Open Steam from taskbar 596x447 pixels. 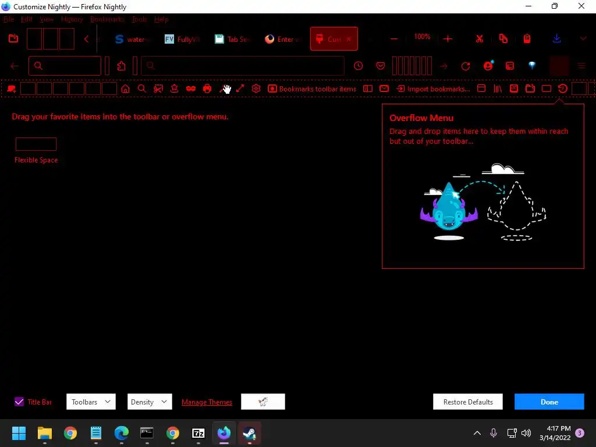[x=249, y=433]
